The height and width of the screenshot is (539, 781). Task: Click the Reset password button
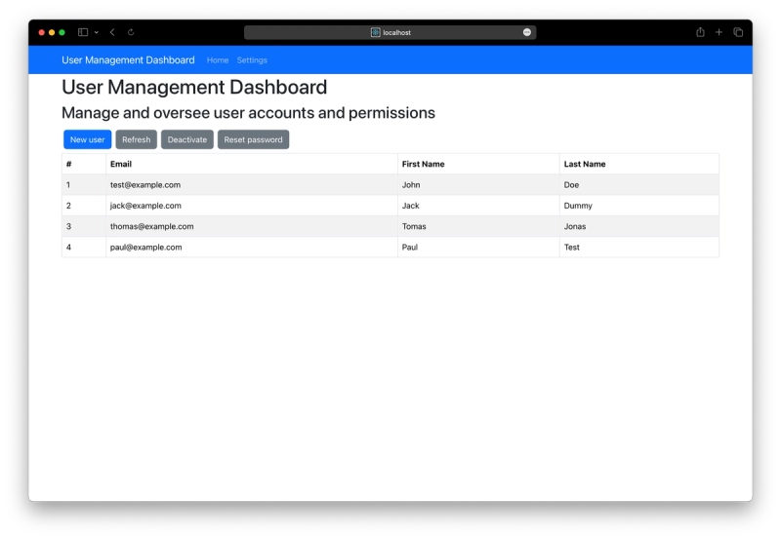[253, 139]
